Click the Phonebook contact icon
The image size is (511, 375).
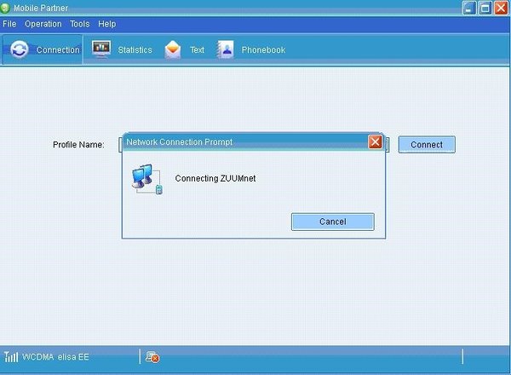tap(225, 49)
